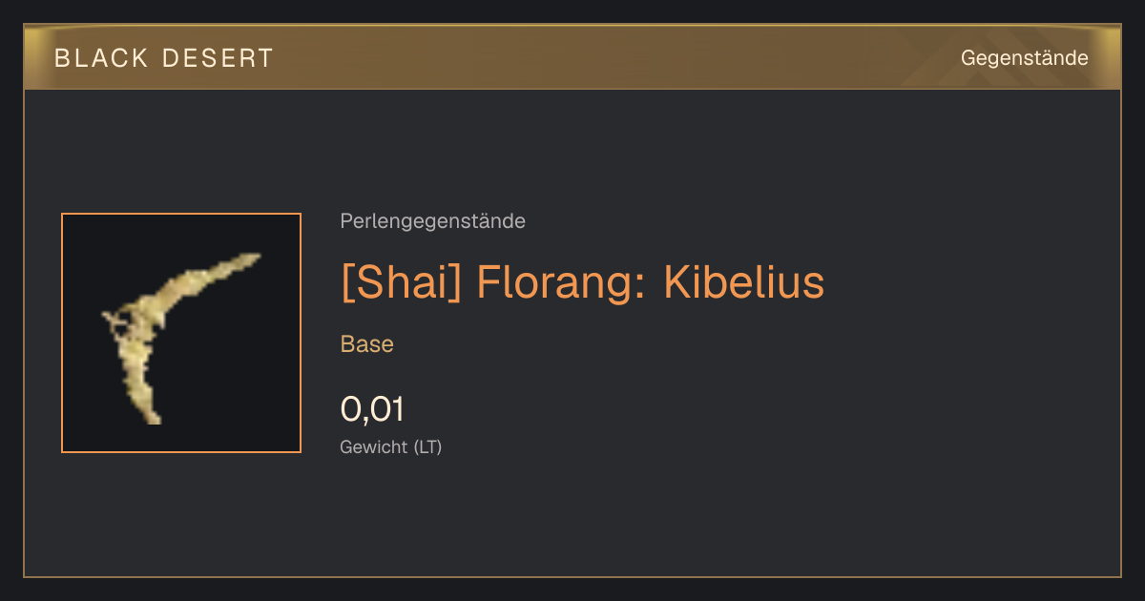Open the [Shai] Florang: Kibelius title
Screen dimensions: 1145x601
tap(582, 283)
